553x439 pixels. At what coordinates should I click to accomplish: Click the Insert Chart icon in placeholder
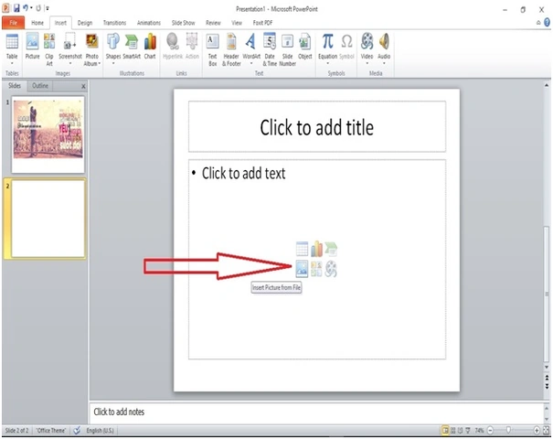pyautogui.click(x=316, y=249)
